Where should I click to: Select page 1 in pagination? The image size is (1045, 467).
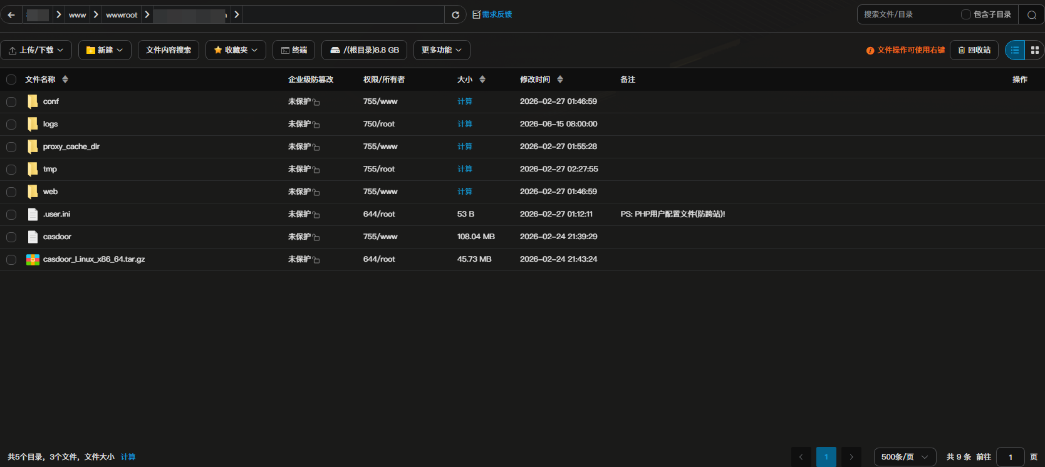click(x=826, y=457)
